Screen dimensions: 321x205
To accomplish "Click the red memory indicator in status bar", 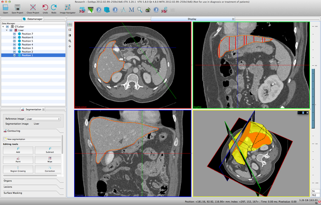I will (319, 201).
